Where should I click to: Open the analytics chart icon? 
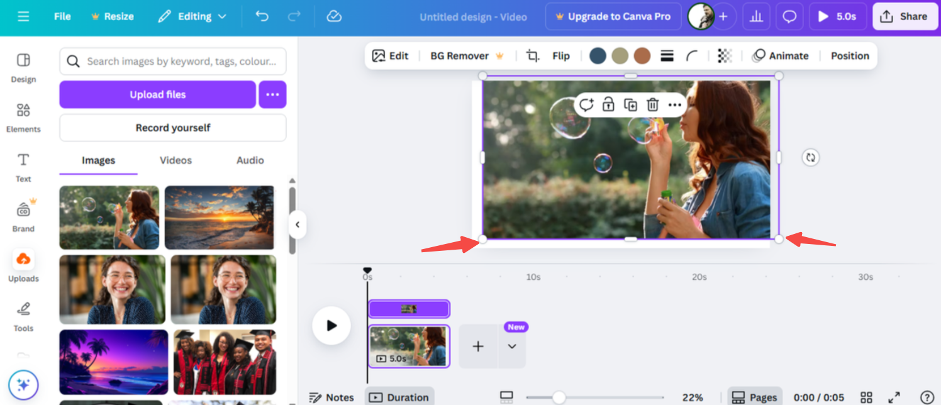click(756, 16)
